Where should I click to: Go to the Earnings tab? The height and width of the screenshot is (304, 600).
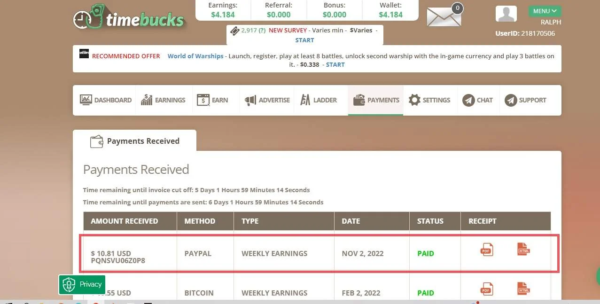(164, 100)
